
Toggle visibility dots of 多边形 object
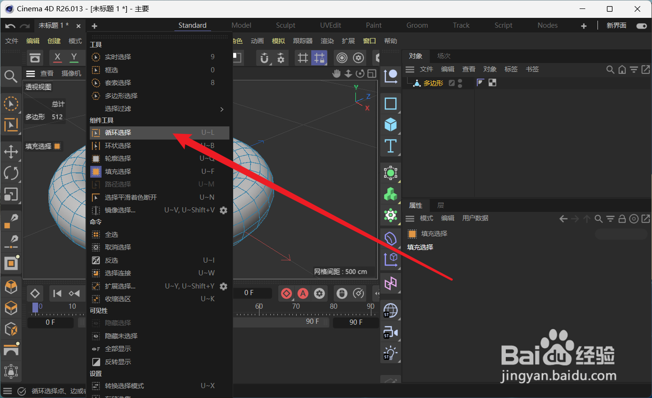pyautogui.click(x=460, y=83)
